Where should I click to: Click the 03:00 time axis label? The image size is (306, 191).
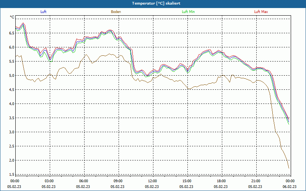coord(49,181)
